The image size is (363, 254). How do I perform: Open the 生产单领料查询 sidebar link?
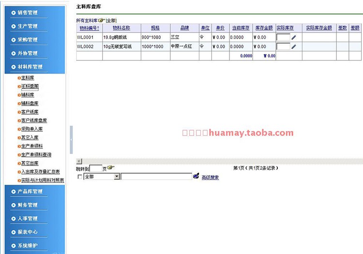coord(36,155)
